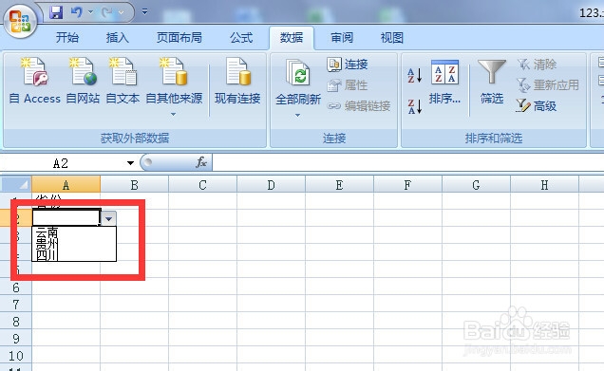Open the 视图 tab
Screen dimensions: 604x371
point(392,37)
